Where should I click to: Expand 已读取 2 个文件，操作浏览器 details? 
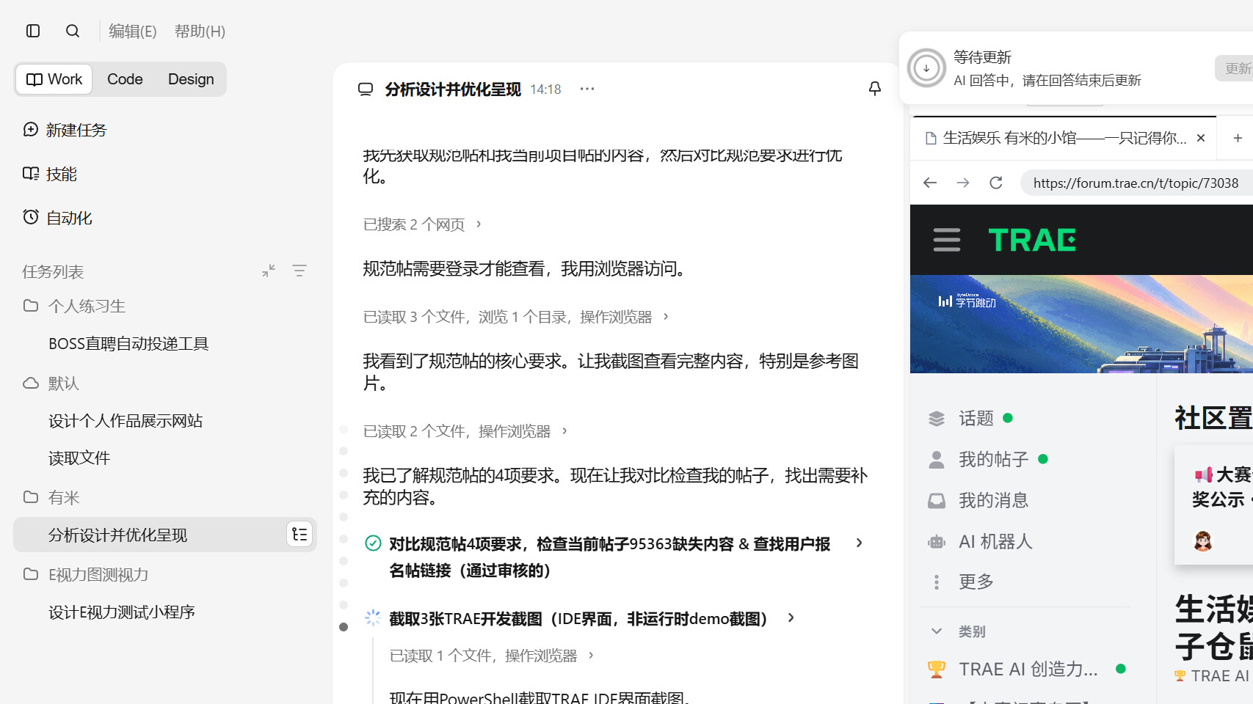click(x=465, y=431)
